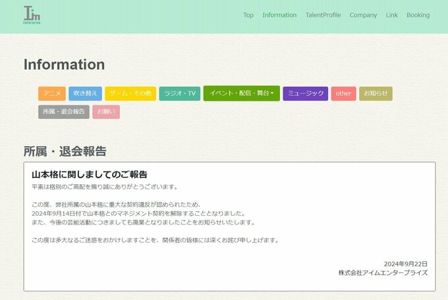The height and width of the screenshot is (300, 448).
Task: Select the 所属・退会報告 gray tag
Action: pos(63,112)
